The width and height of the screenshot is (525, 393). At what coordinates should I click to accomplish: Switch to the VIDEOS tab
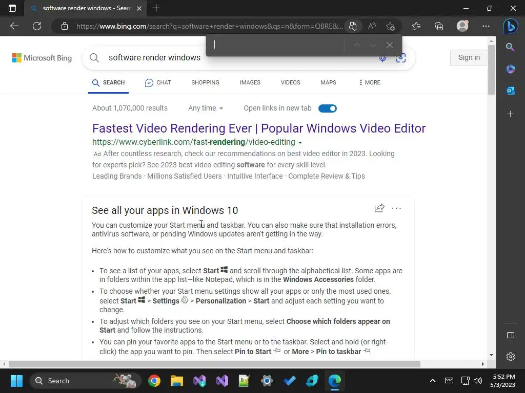(x=290, y=82)
